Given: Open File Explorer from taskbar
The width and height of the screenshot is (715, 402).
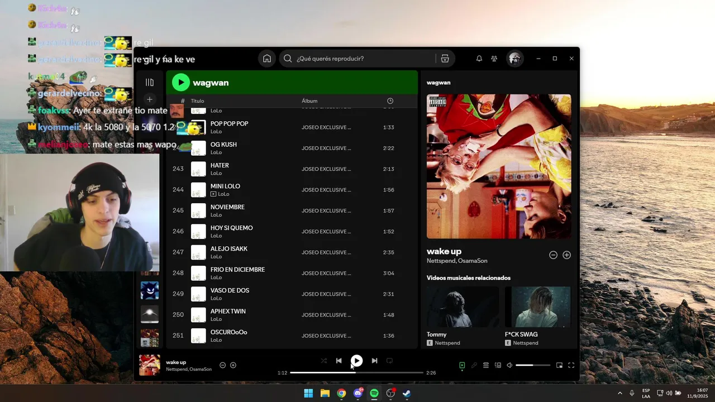Looking at the screenshot, I should click(325, 393).
